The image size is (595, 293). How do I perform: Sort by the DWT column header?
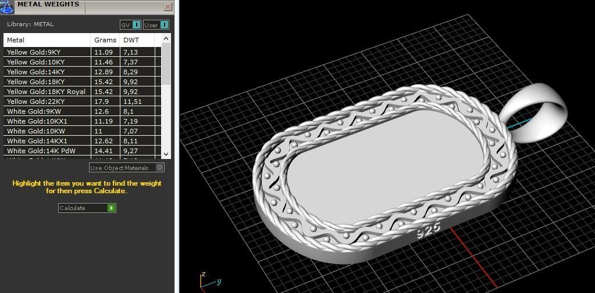click(137, 40)
